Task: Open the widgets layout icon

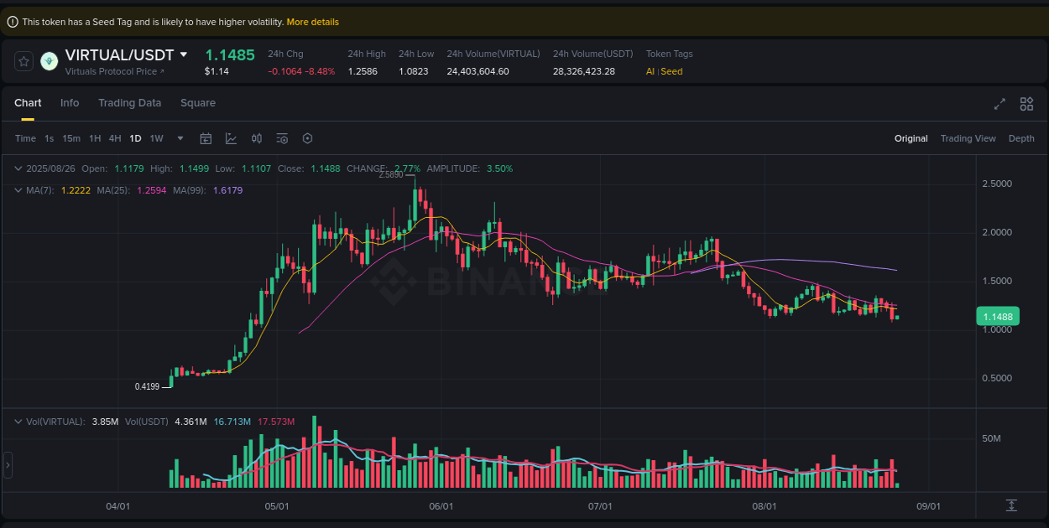Action: tap(1026, 104)
